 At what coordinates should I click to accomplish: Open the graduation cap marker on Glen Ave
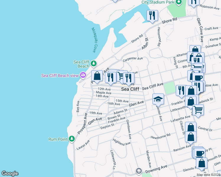[158, 100]
